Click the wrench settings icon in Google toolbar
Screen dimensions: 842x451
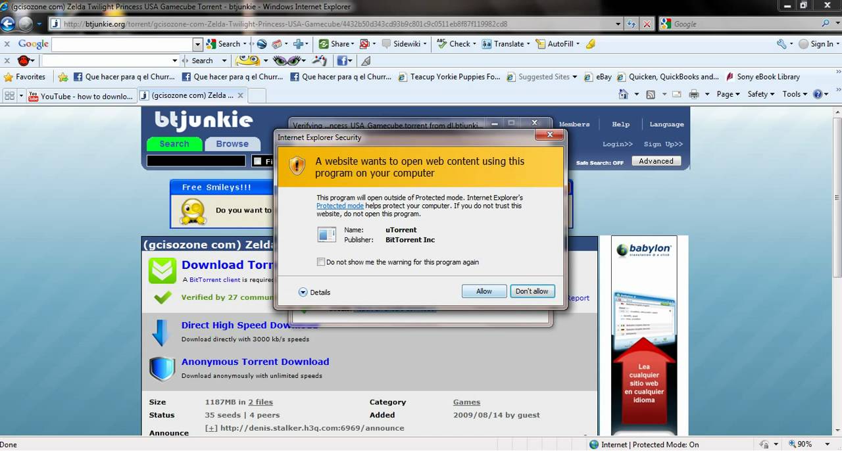point(781,44)
